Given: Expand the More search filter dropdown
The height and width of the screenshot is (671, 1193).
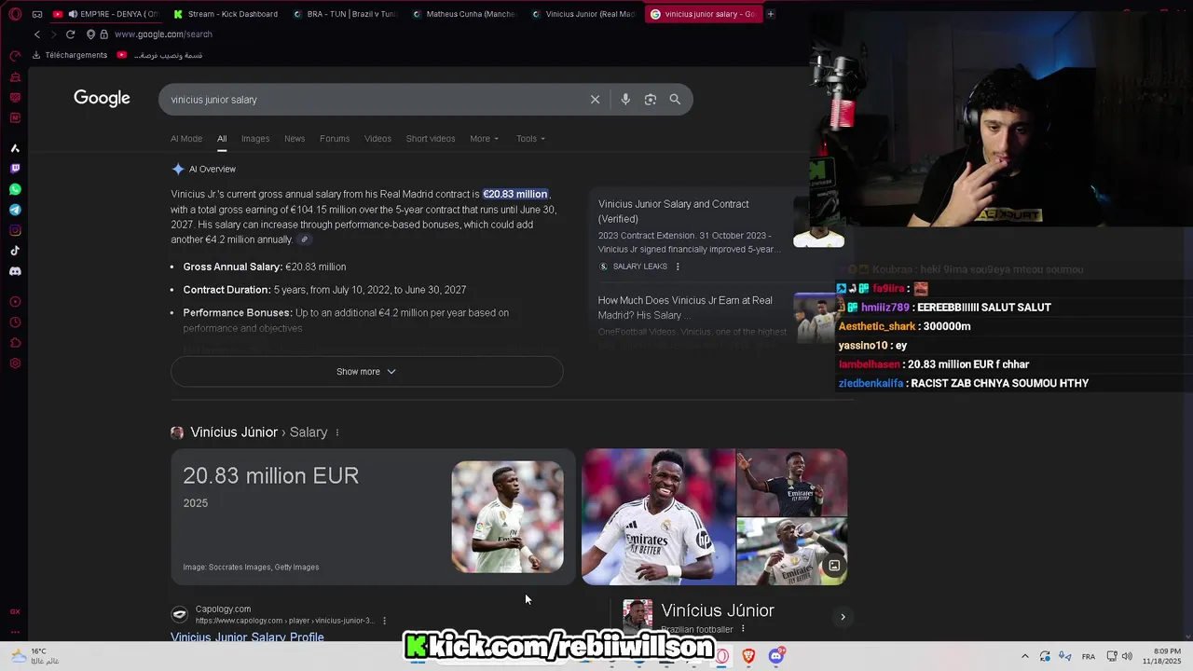Looking at the screenshot, I should [485, 139].
